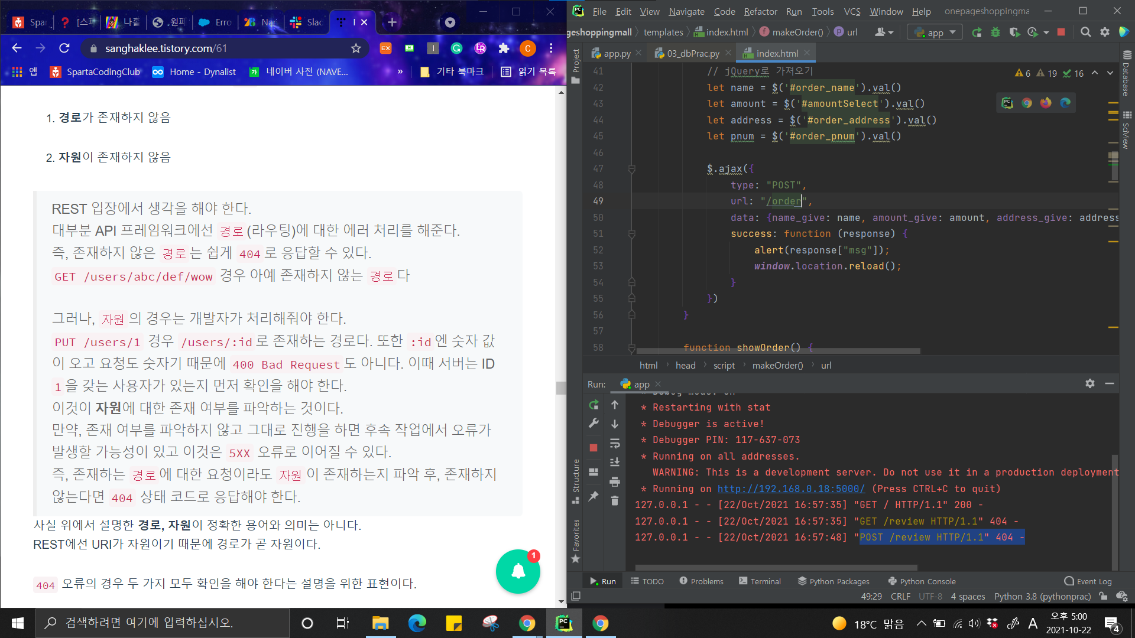This screenshot has width=1135, height=638.
Task: Toggle soft-wrap in the run console
Action: pyautogui.click(x=615, y=443)
